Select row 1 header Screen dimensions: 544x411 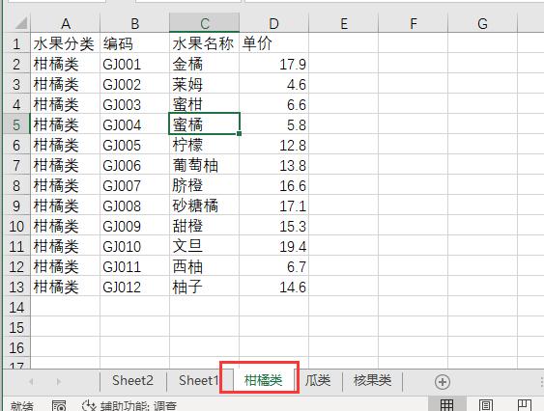[x=16, y=44]
